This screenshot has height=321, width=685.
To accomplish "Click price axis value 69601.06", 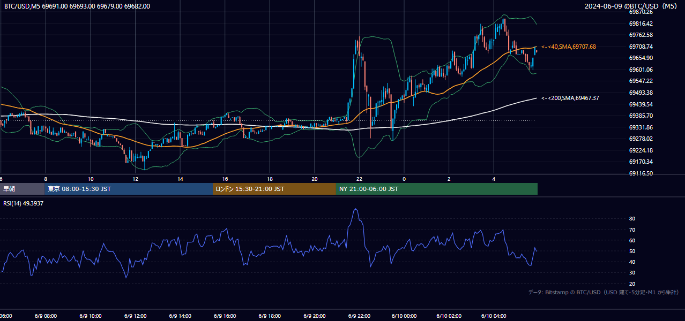I will pyautogui.click(x=641, y=70).
